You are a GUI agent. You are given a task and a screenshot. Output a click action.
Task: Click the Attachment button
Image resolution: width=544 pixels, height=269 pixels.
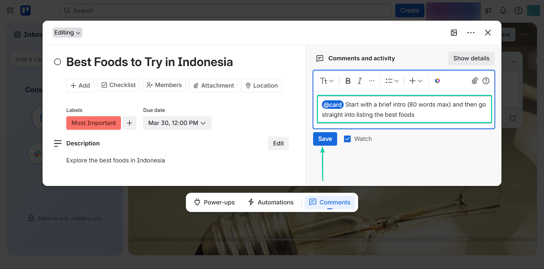tap(214, 85)
